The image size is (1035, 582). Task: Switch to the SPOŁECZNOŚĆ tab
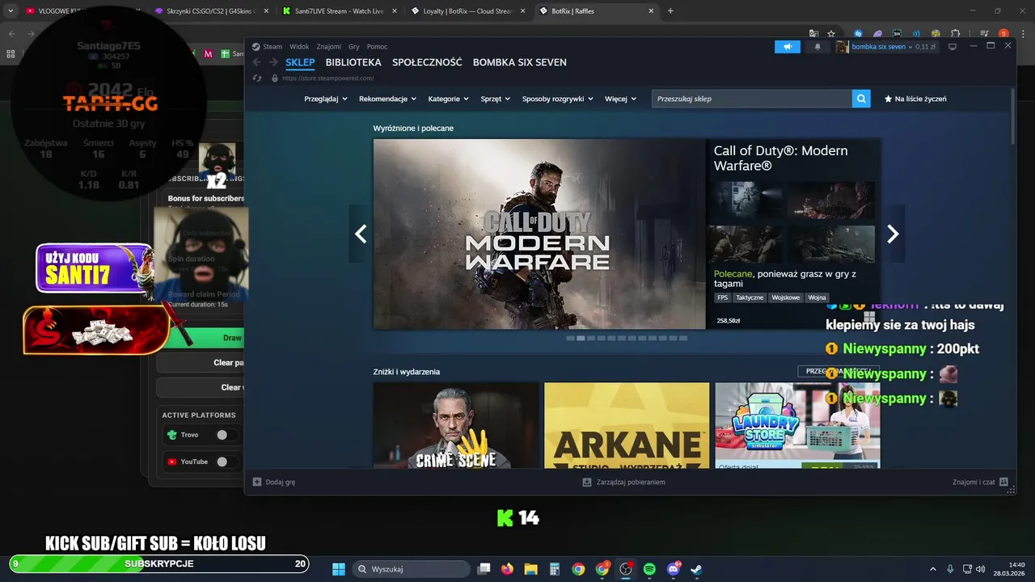[427, 62]
